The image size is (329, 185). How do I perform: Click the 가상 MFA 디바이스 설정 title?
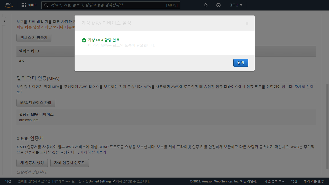pyautogui.click(x=106, y=23)
